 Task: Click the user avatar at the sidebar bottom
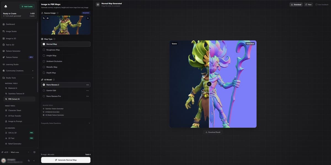4,161
